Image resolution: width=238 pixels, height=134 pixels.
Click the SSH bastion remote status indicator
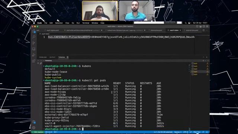38,132
